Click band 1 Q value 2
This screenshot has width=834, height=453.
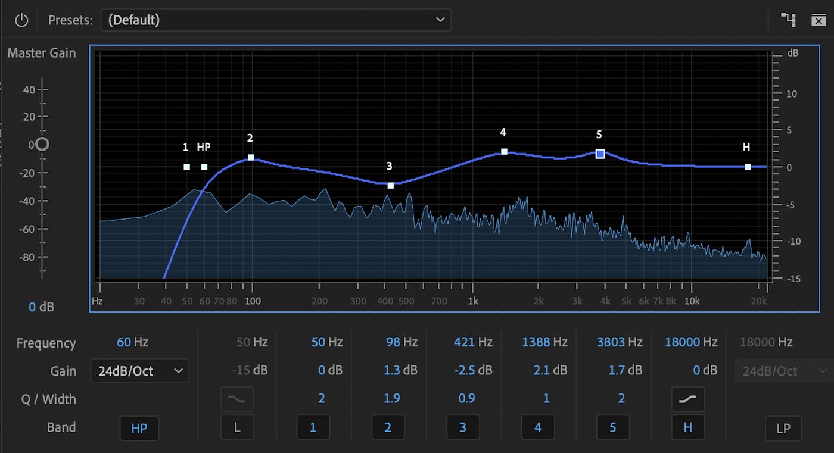[x=322, y=399]
